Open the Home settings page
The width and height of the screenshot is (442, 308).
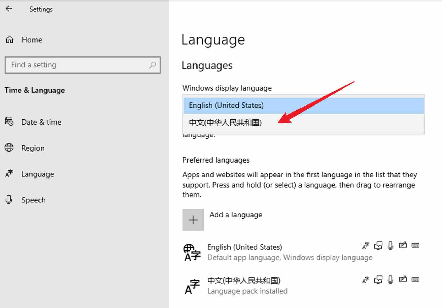coord(32,40)
